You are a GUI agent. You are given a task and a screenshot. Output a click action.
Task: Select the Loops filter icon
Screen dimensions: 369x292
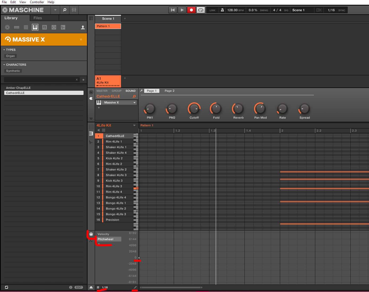coord(54,27)
